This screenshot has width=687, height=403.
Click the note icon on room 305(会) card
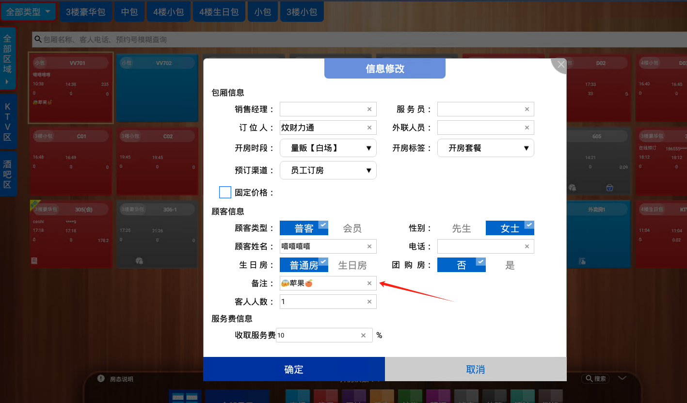34,260
